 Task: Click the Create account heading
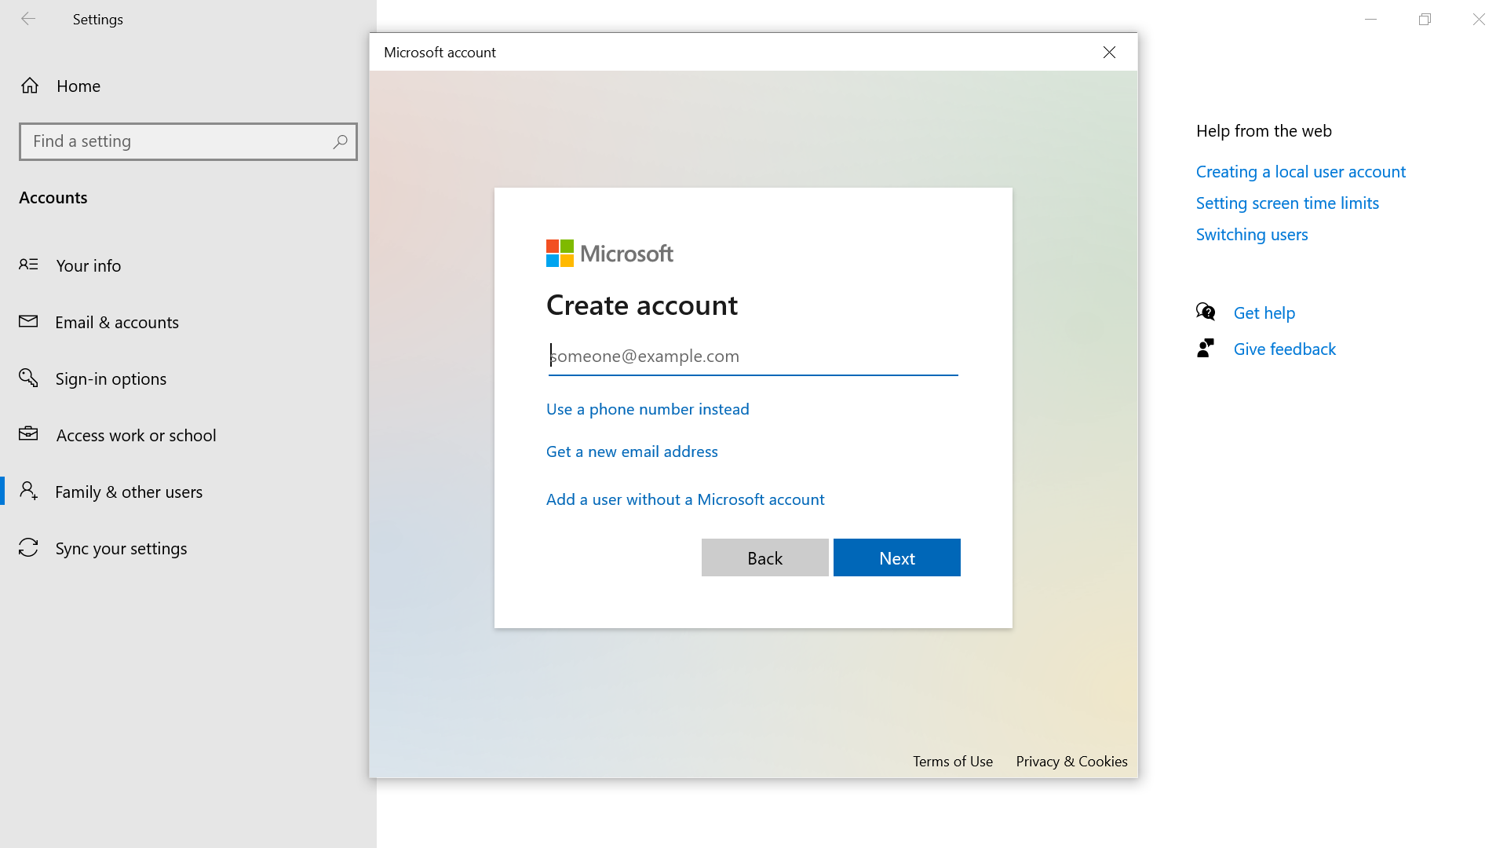(642, 305)
